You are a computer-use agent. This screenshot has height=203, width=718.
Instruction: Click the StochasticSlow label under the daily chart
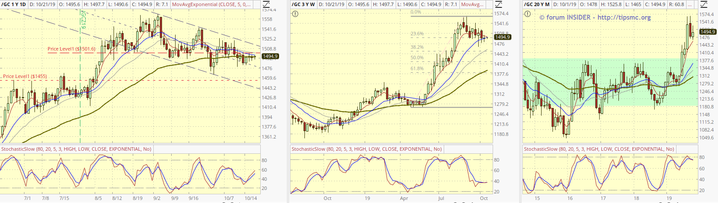click(x=76, y=149)
